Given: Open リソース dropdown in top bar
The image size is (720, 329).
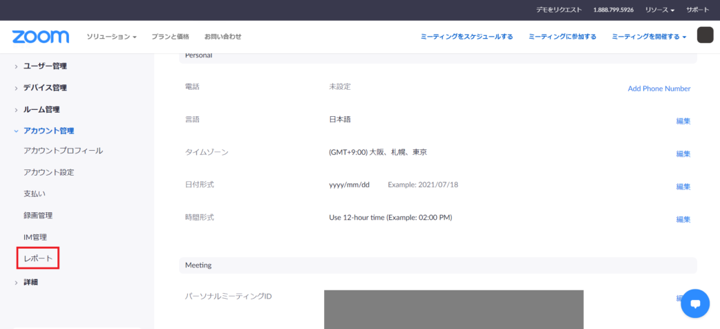Looking at the screenshot, I should pos(659,10).
